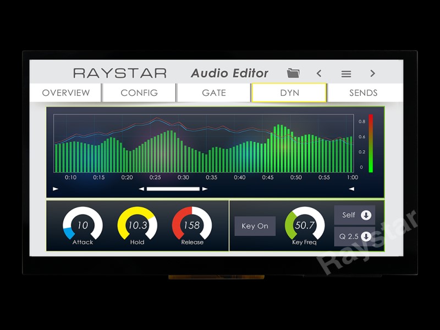Click right arrow beside the white scrollbar

click(x=205, y=189)
